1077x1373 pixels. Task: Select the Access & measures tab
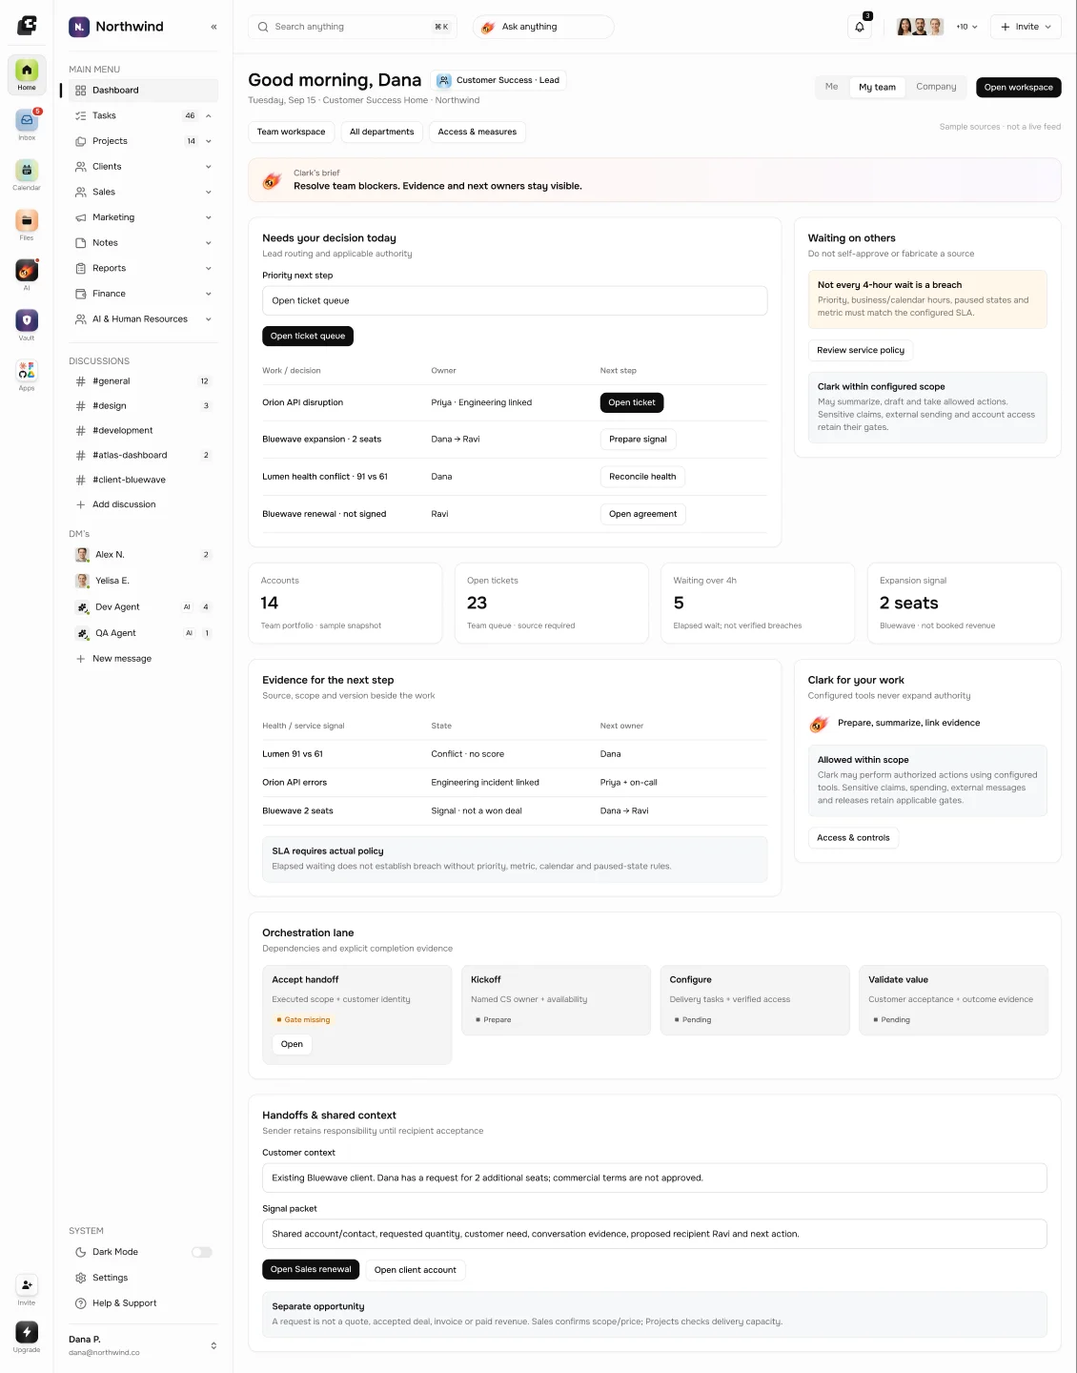point(478,133)
